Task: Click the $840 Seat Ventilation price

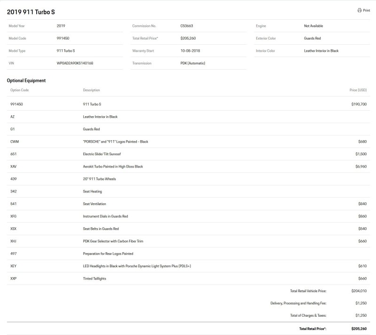Action: pos(362,204)
